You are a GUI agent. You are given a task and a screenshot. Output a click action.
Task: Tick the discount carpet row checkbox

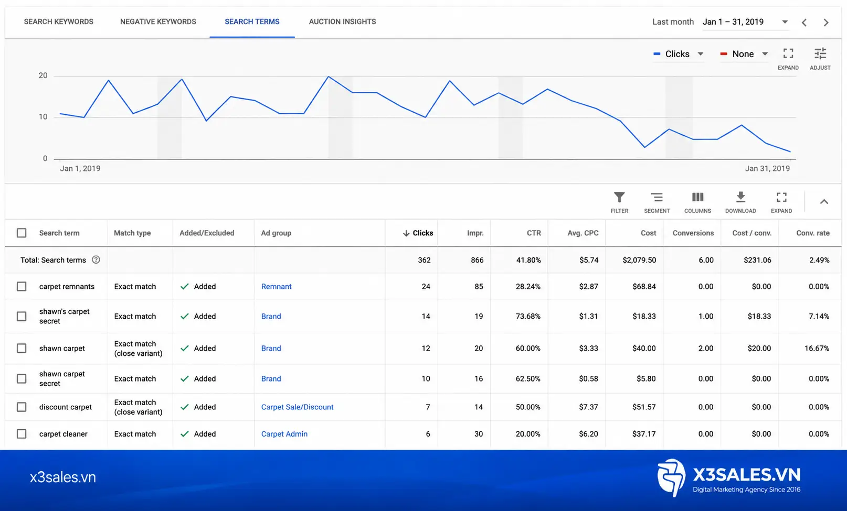pos(22,407)
